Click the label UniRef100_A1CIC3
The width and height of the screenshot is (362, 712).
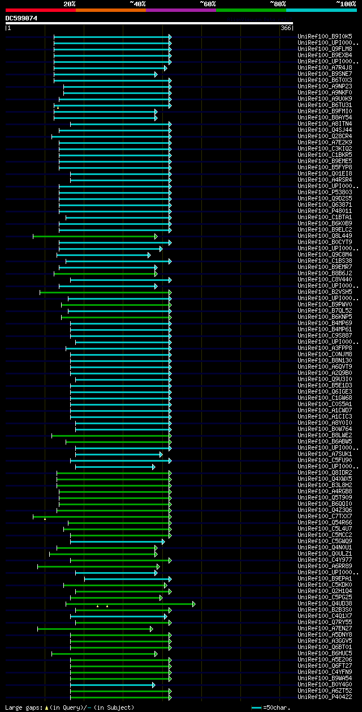325,416
